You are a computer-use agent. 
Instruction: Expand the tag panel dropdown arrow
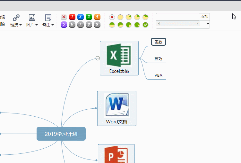(208, 24)
